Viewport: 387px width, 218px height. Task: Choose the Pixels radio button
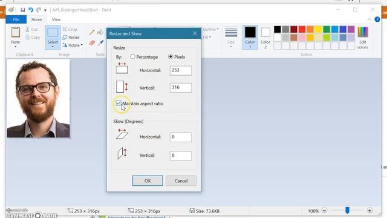coord(171,57)
